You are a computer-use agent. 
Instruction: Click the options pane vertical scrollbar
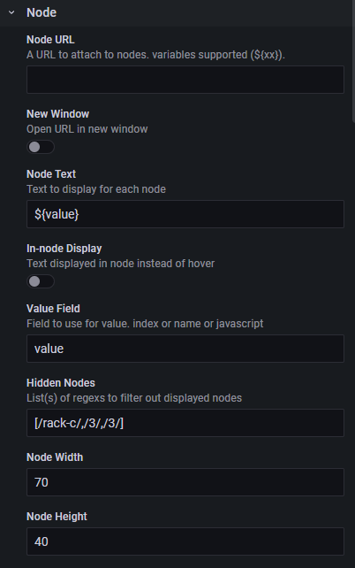pos(353,62)
